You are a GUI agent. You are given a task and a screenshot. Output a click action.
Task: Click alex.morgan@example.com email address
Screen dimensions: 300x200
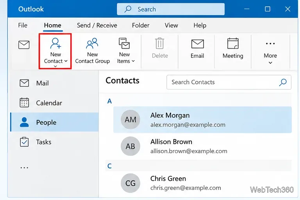coord(188,125)
